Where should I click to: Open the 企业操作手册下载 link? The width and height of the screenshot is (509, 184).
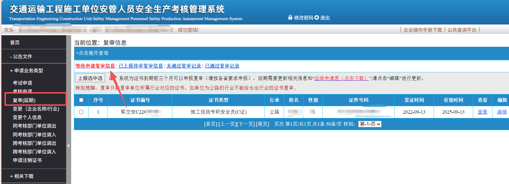click(422, 30)
